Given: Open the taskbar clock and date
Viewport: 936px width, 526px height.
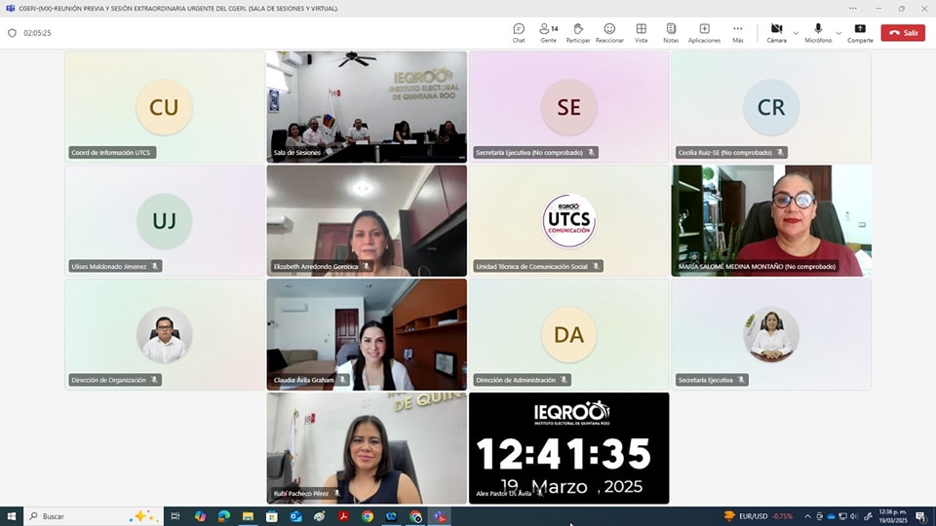Looking at the screenshot, I should 893,516.
